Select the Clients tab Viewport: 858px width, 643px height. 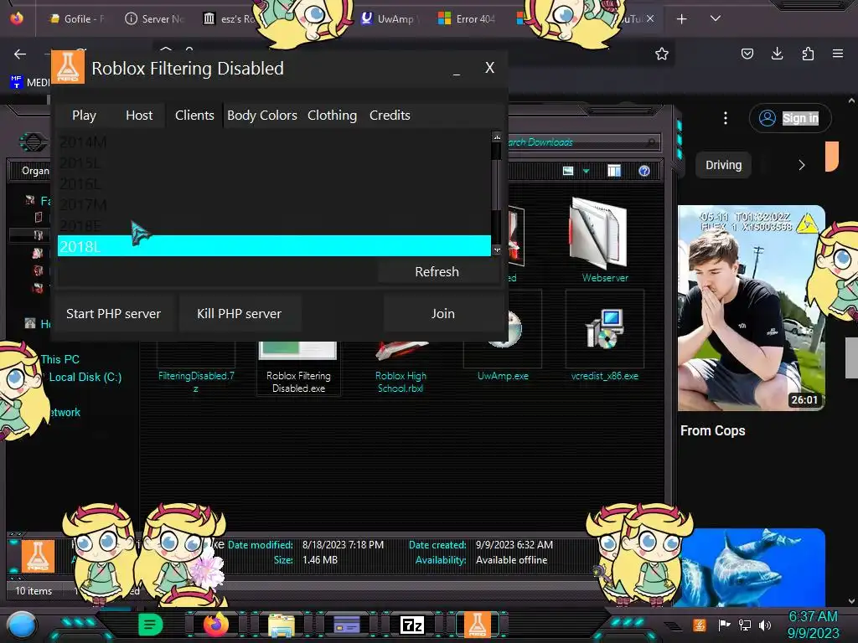tap(194, 116)
